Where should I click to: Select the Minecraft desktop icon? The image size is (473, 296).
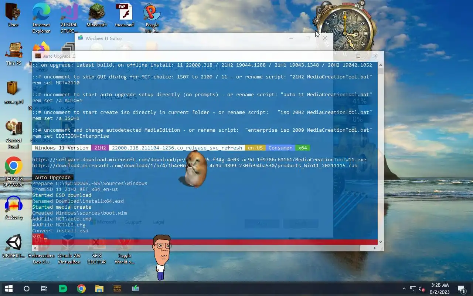point(97,15)
